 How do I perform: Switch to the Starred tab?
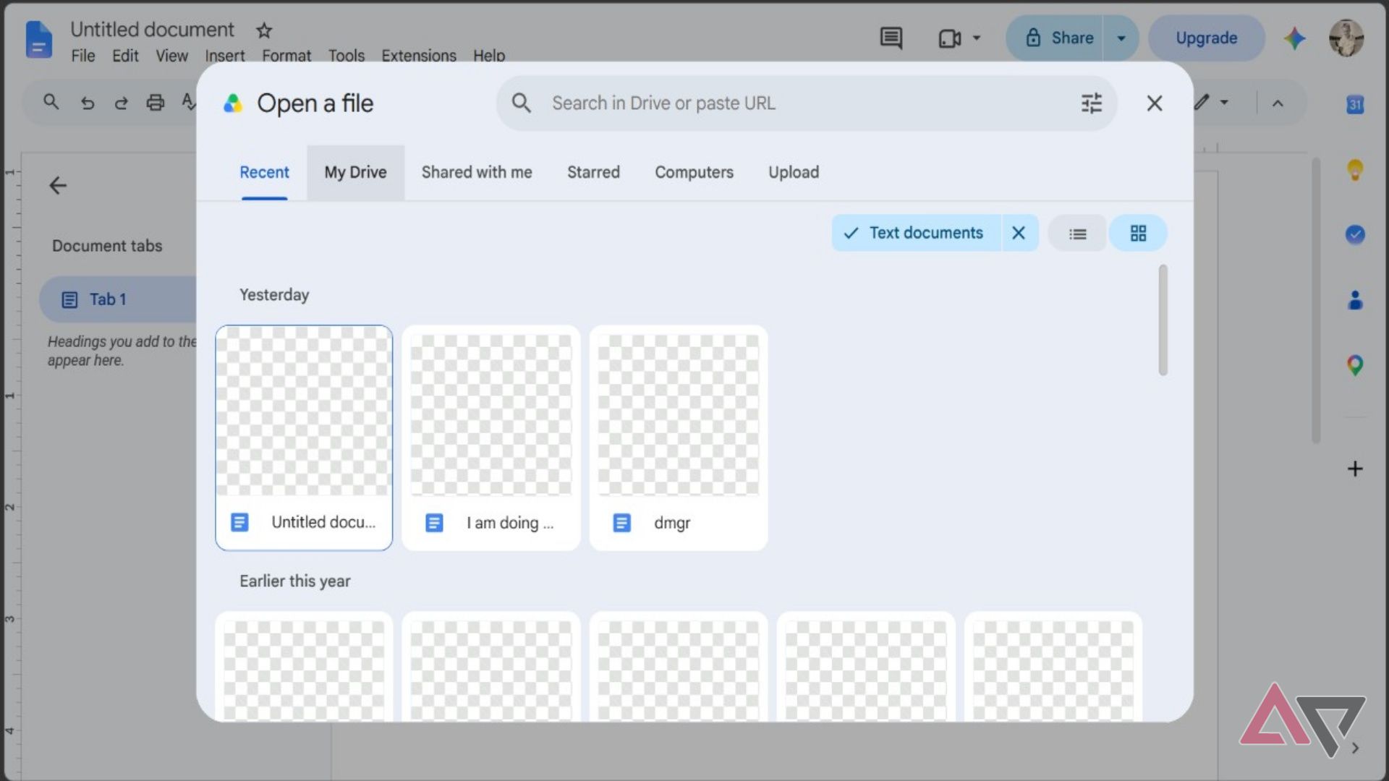pos(593,173)
